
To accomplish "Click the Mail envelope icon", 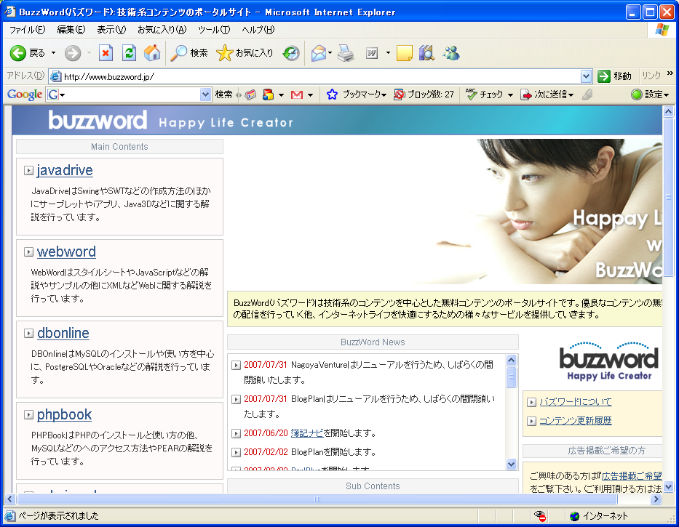I will pos(319,53).
